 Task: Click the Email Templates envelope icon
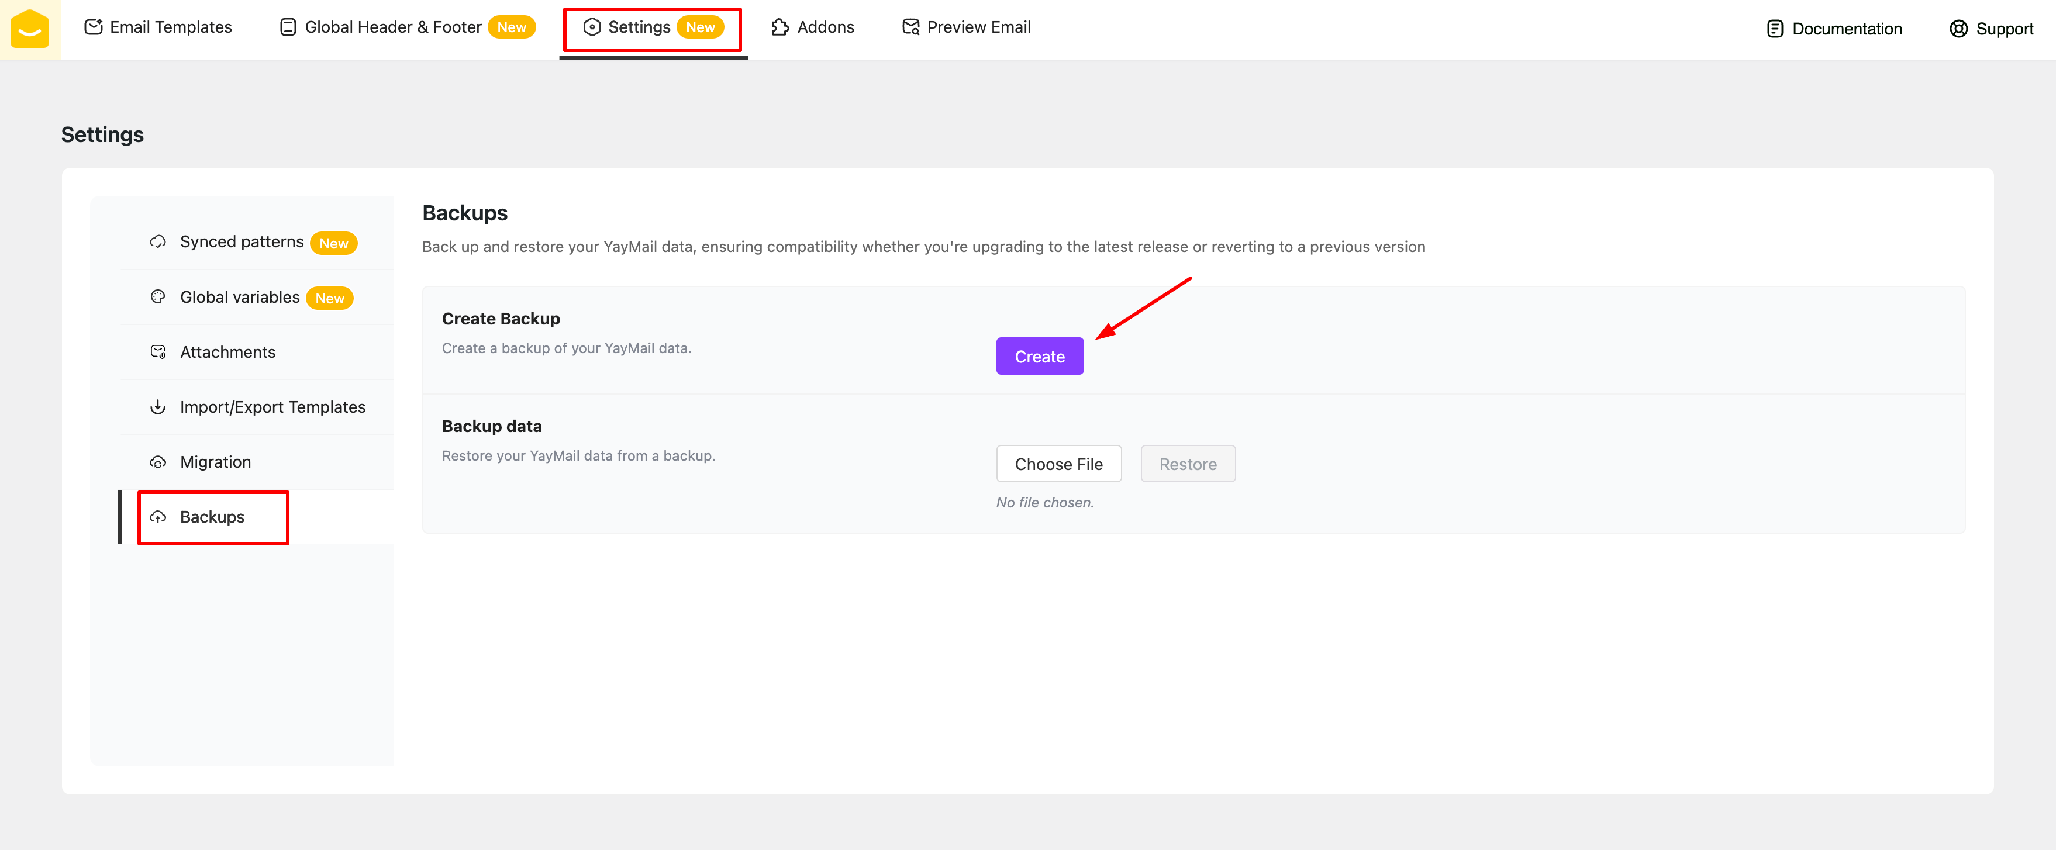coord(94,27)
